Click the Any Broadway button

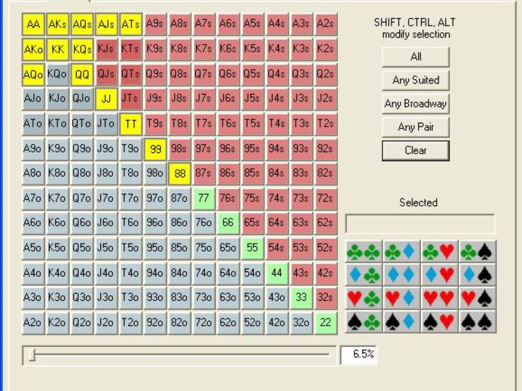pyautogui.click(x=415, y=104)
